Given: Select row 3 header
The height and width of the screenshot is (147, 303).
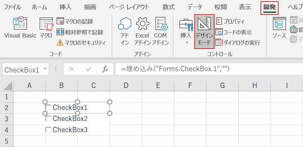Looking at the screenshot, I should (x=6, y=119).
